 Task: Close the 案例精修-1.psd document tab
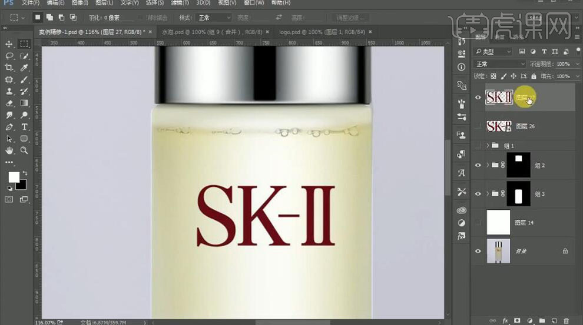(x=150, y=32)
